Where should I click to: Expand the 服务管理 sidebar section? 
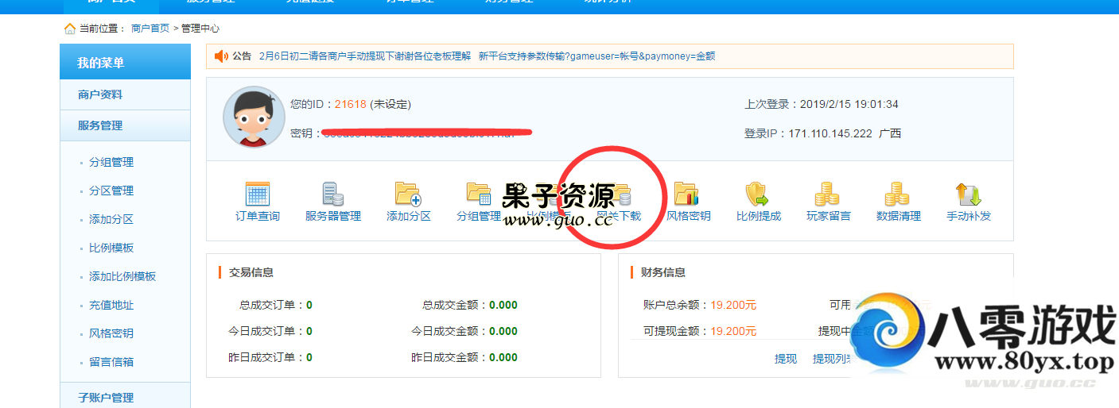100,125
